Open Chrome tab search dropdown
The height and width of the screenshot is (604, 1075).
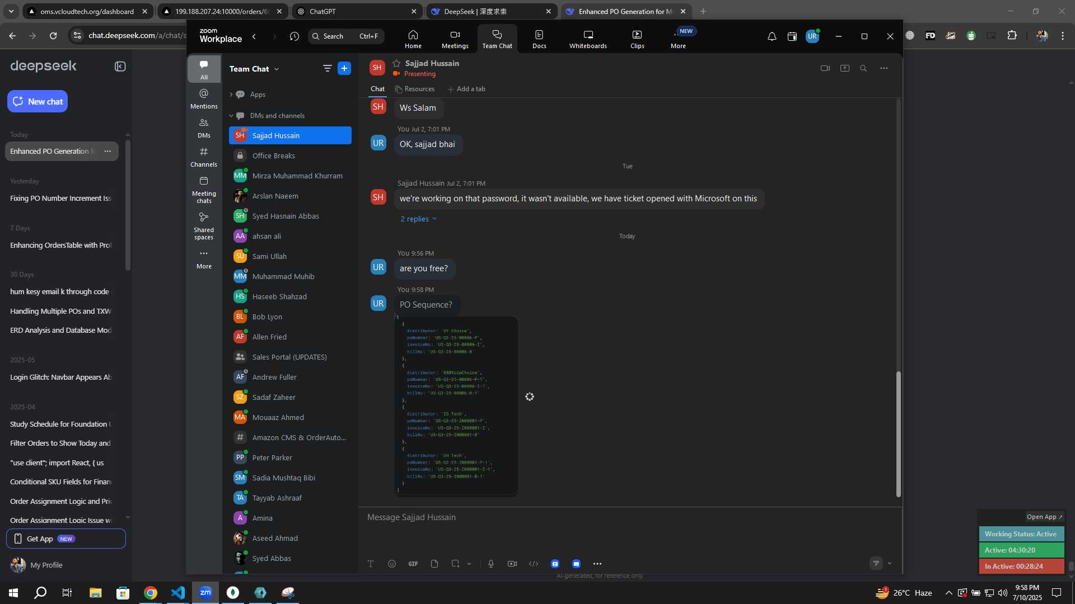pyautogui.click(x=11, y=11)
